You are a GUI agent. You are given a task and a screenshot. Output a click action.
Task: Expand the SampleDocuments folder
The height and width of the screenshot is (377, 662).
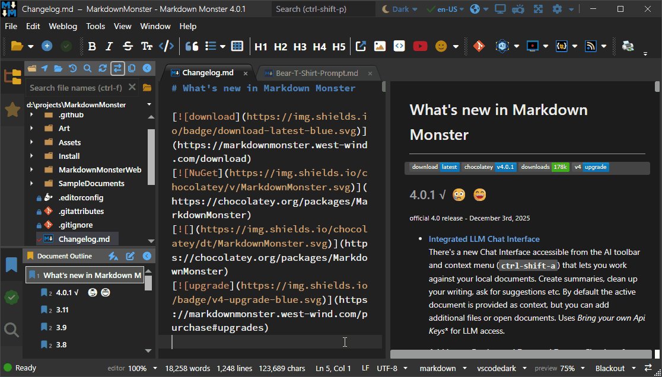click(x=31, y=183)
